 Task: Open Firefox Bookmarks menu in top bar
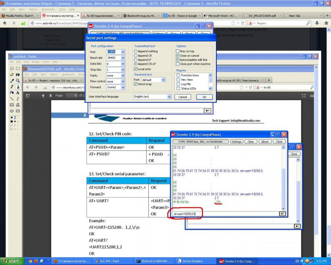coord(48,9)
